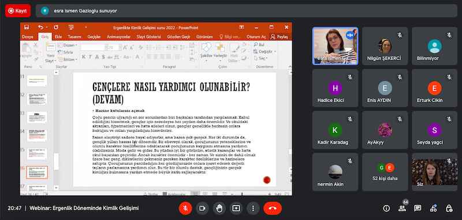This screenshot has height=220, width=462.
Task: Open the three-dot more options menu
Action: click(253, 208)
